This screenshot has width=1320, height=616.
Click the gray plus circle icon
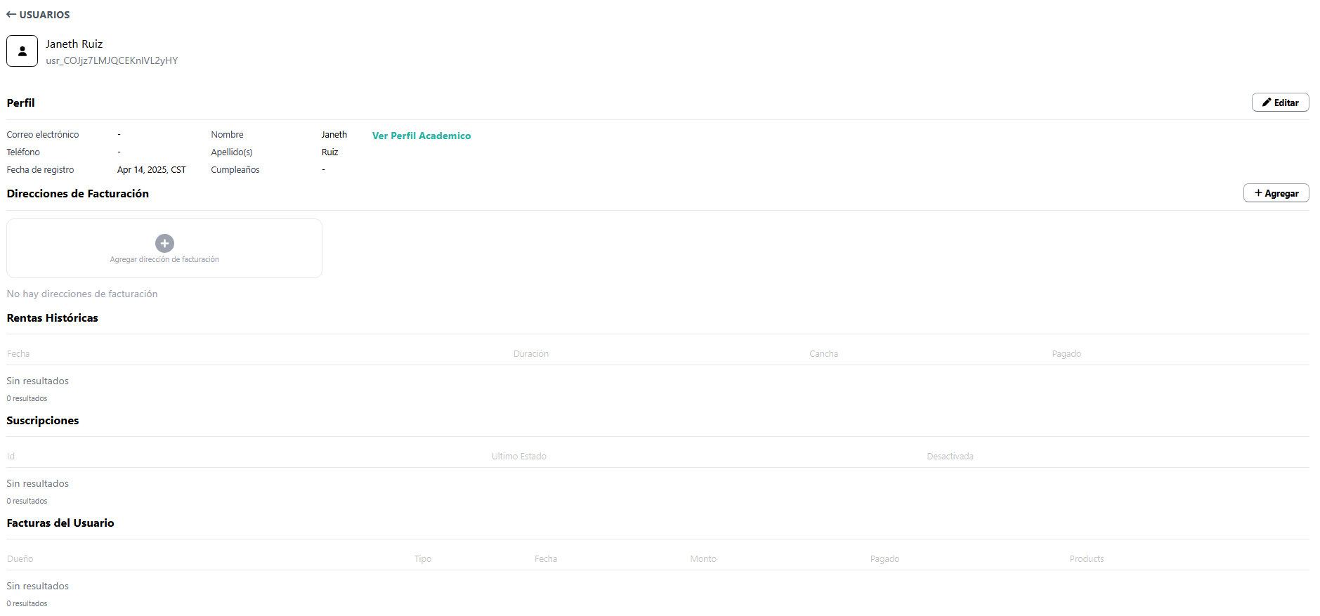[164, 243]
